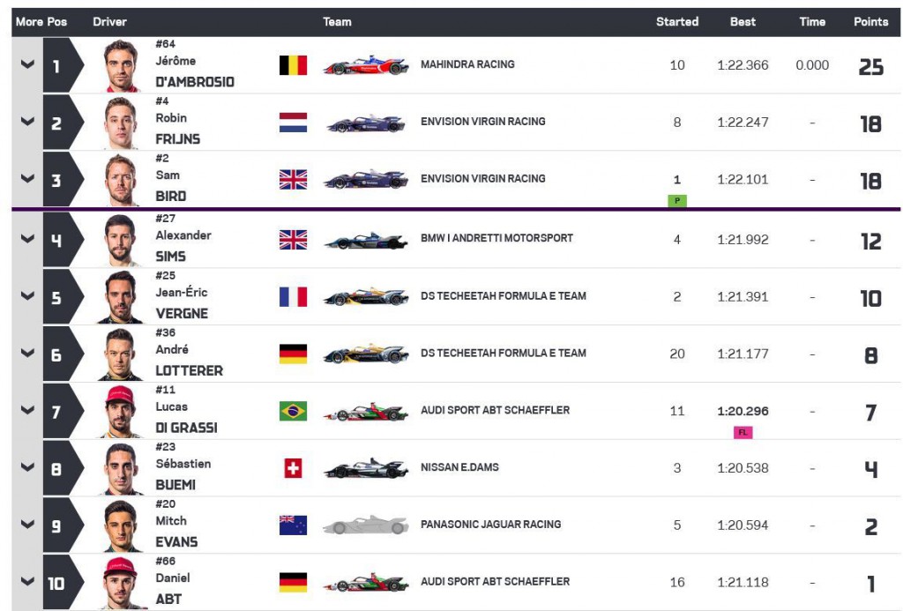Image resolution: width=903 pixels, height=611 pixels.
Task: Click the Swiss flag beside Buemi
Action: tap(293, 468)
